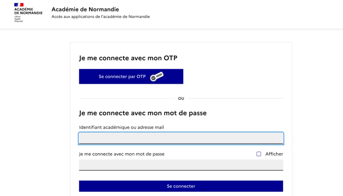Click the heading Je me connecte avec mon OTP
The image size is (343, 196).
128,58
